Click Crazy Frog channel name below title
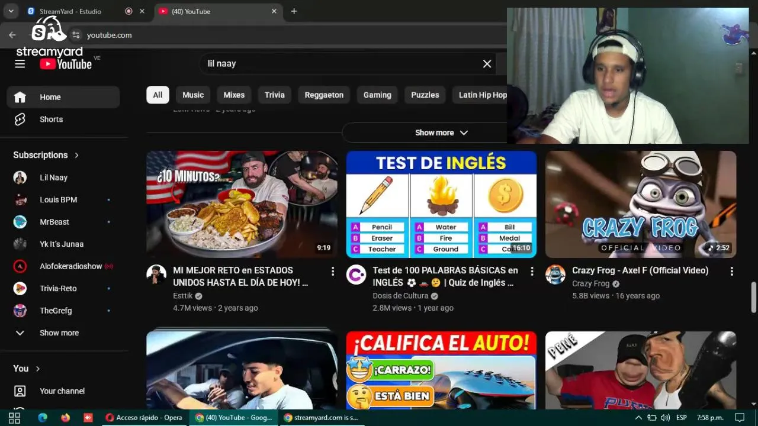The height and width of the screenshot is (426, 758). [590, 283]
